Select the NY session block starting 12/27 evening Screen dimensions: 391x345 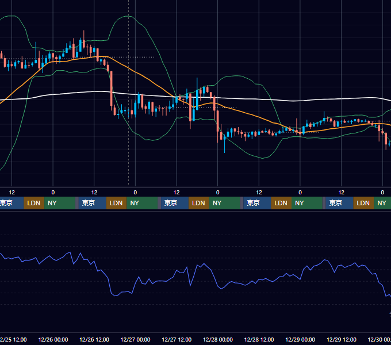224,203
